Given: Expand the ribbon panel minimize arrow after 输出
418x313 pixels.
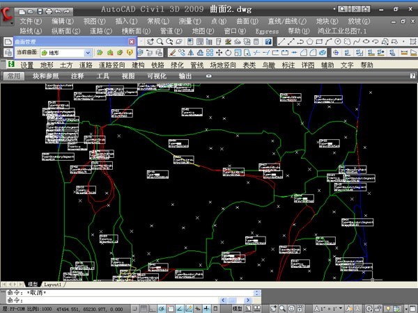Looking at the screenshot, I should [x=208, y=75].
